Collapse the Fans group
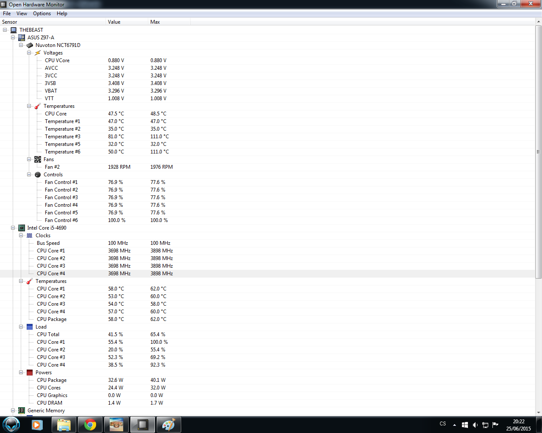This screenshot has height=433, width=542. [29, 159]
